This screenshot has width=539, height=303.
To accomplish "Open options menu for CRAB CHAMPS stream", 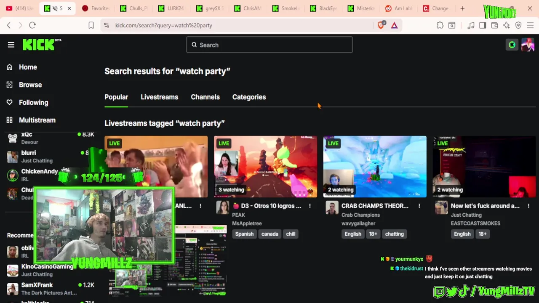I will click(x=419, y=206).
